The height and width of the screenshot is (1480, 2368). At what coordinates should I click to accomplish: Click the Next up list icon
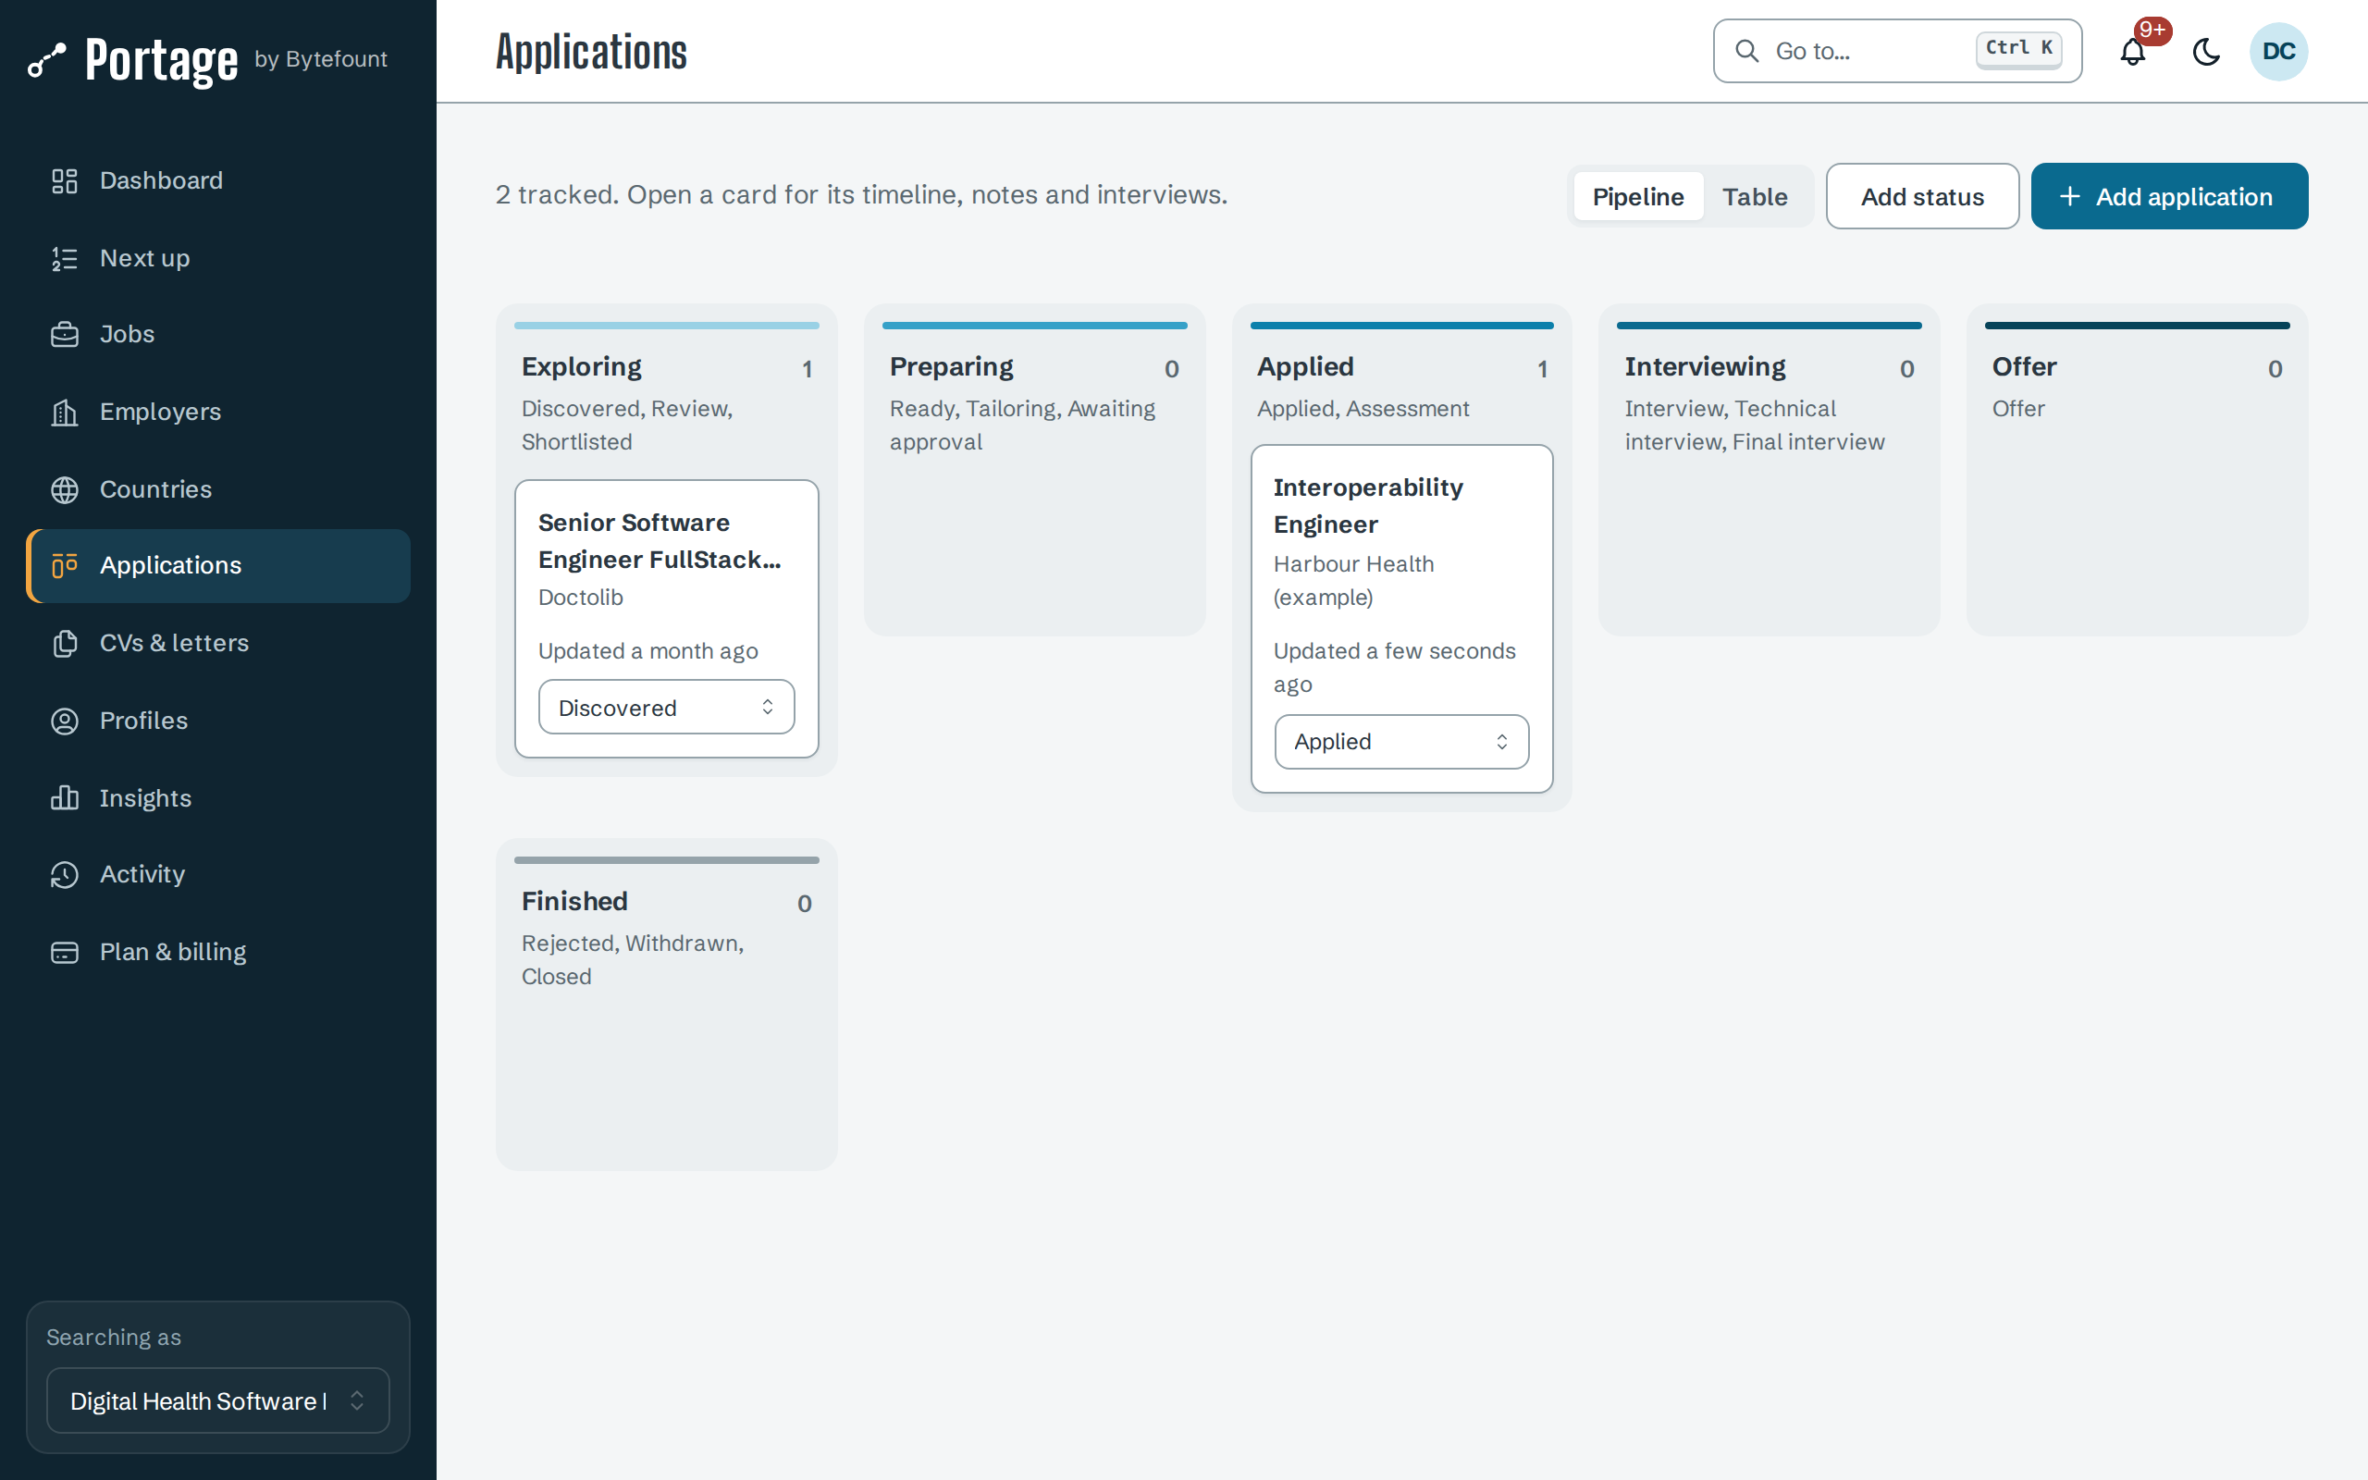pos(65,258)
